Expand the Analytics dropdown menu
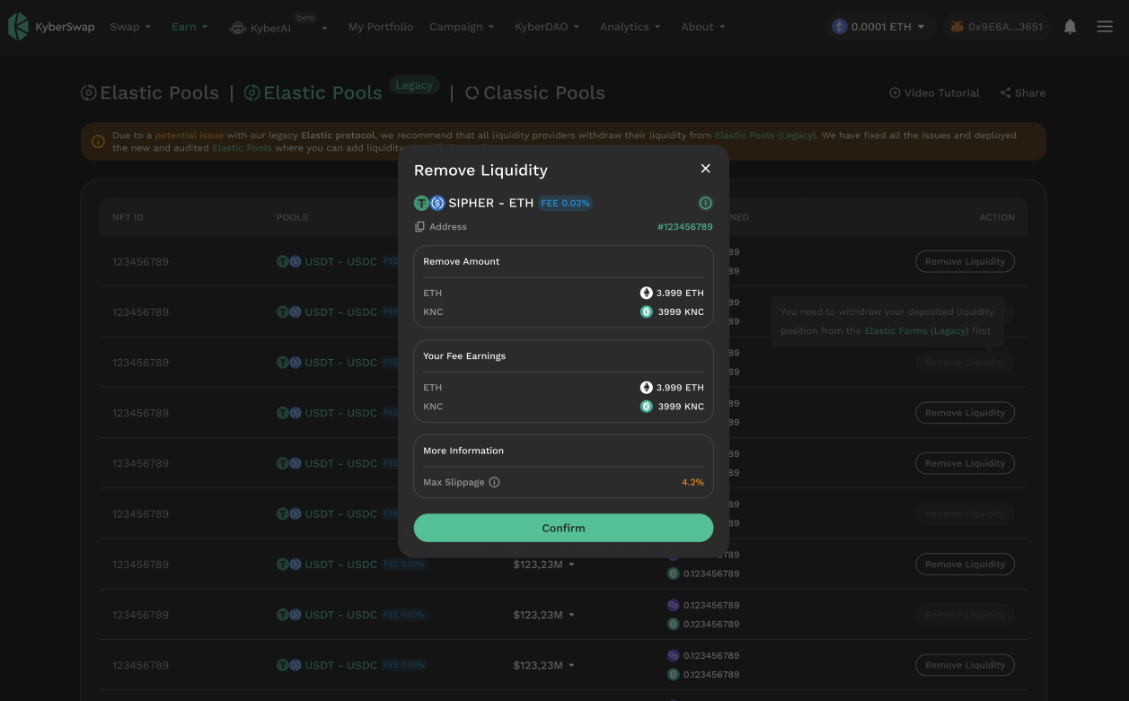Screen dimensions: 1129x701 [x=630, y=27]
